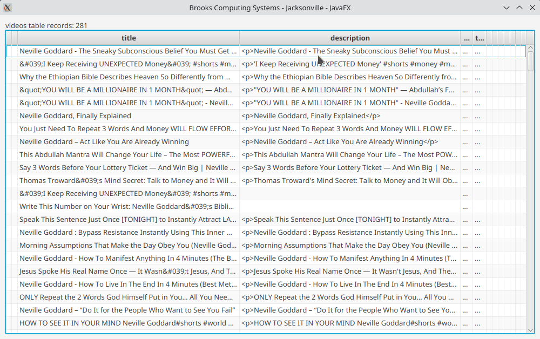Click the "..." column header next to description

click(467, 38)
